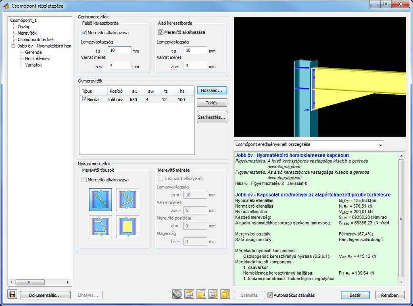Click the a1 column header
Screen dimensions: 413x306
135,91
